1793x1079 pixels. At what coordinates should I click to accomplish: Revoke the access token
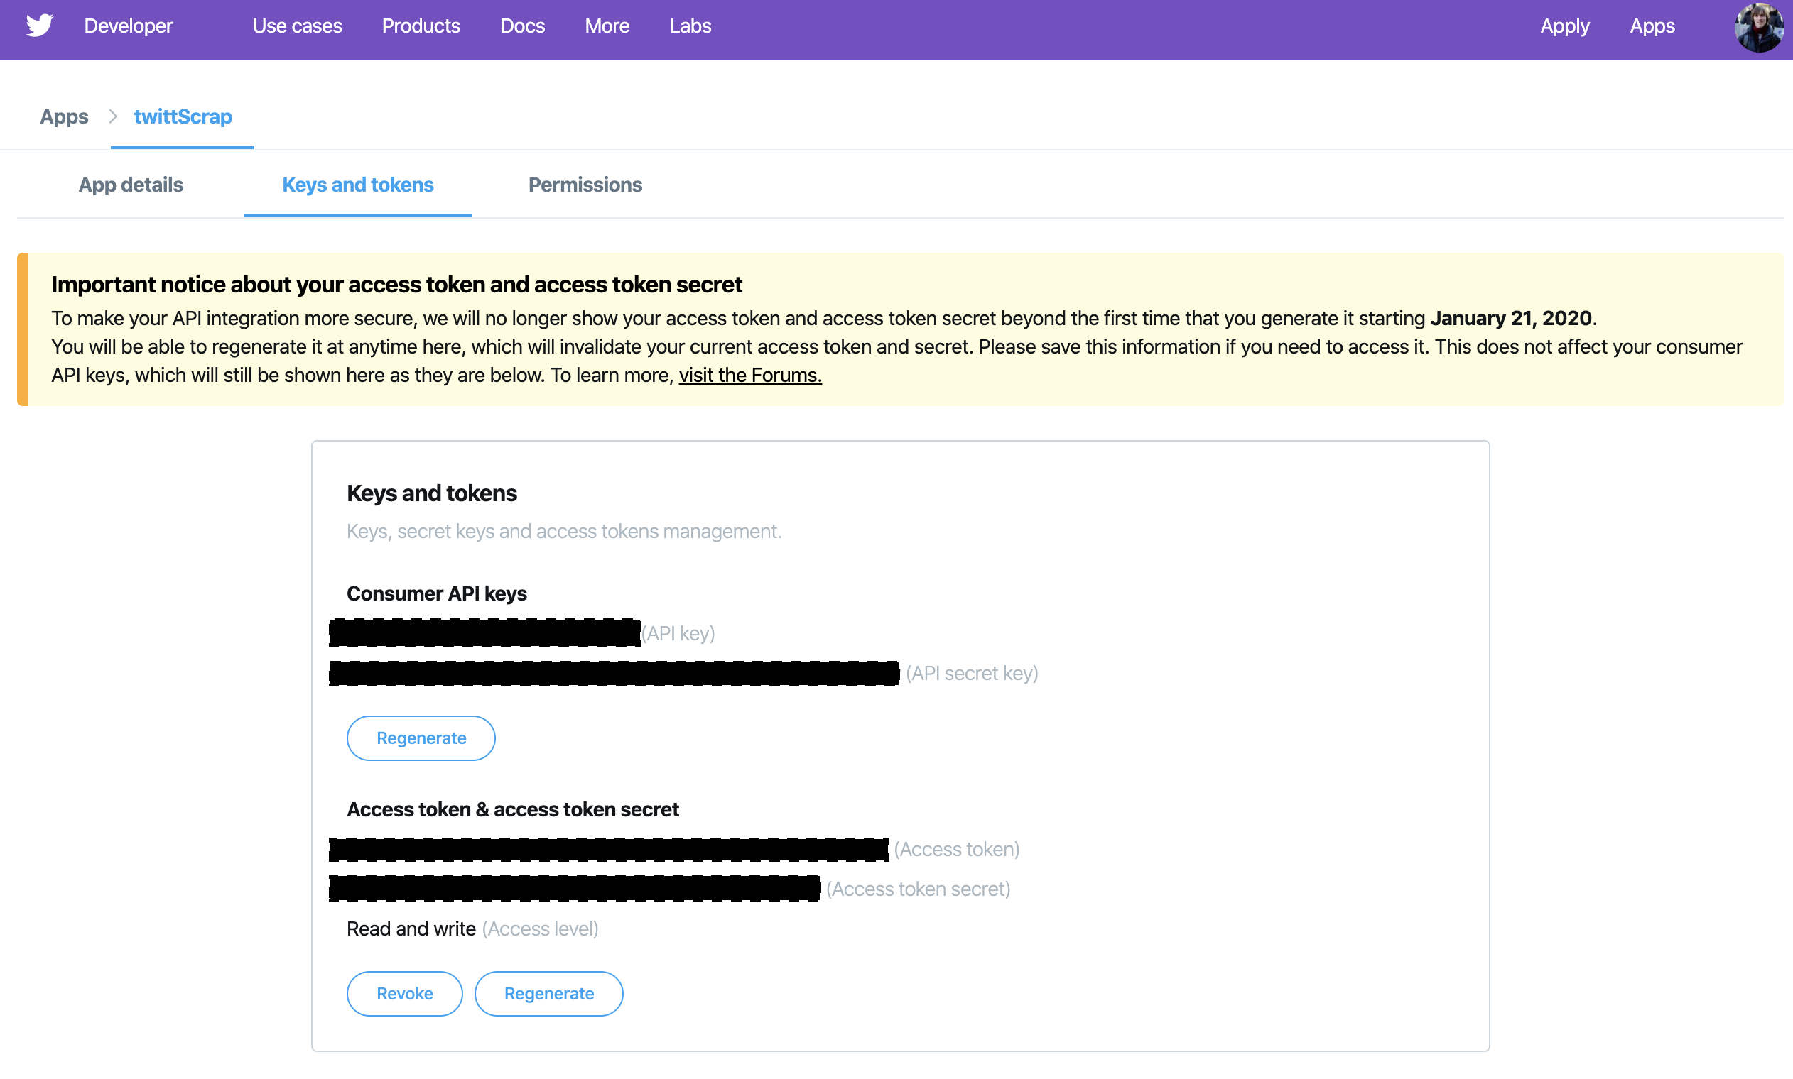[x=404, y=993]
